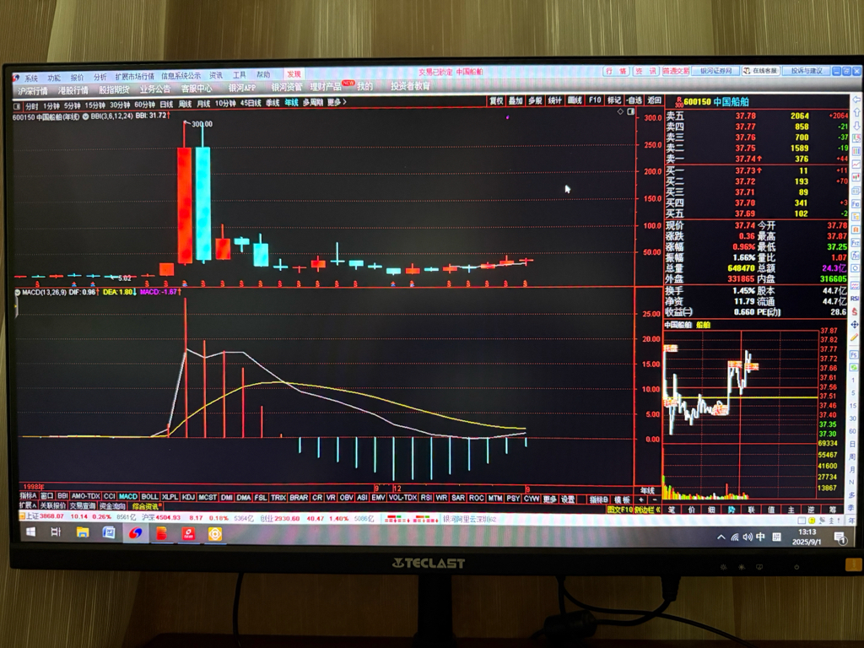Open 在线客服 chat

pos(760,71)
